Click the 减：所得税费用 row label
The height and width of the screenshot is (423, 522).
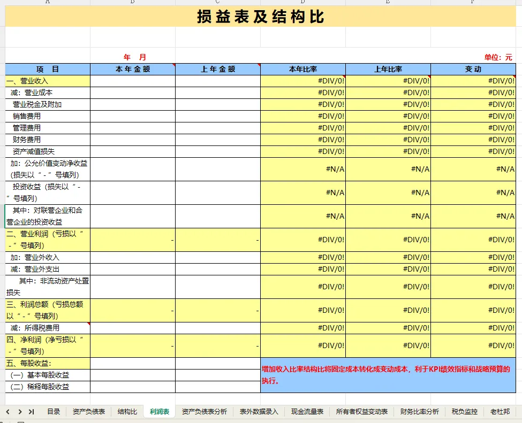pyautogui.click(x=48, y=328)
